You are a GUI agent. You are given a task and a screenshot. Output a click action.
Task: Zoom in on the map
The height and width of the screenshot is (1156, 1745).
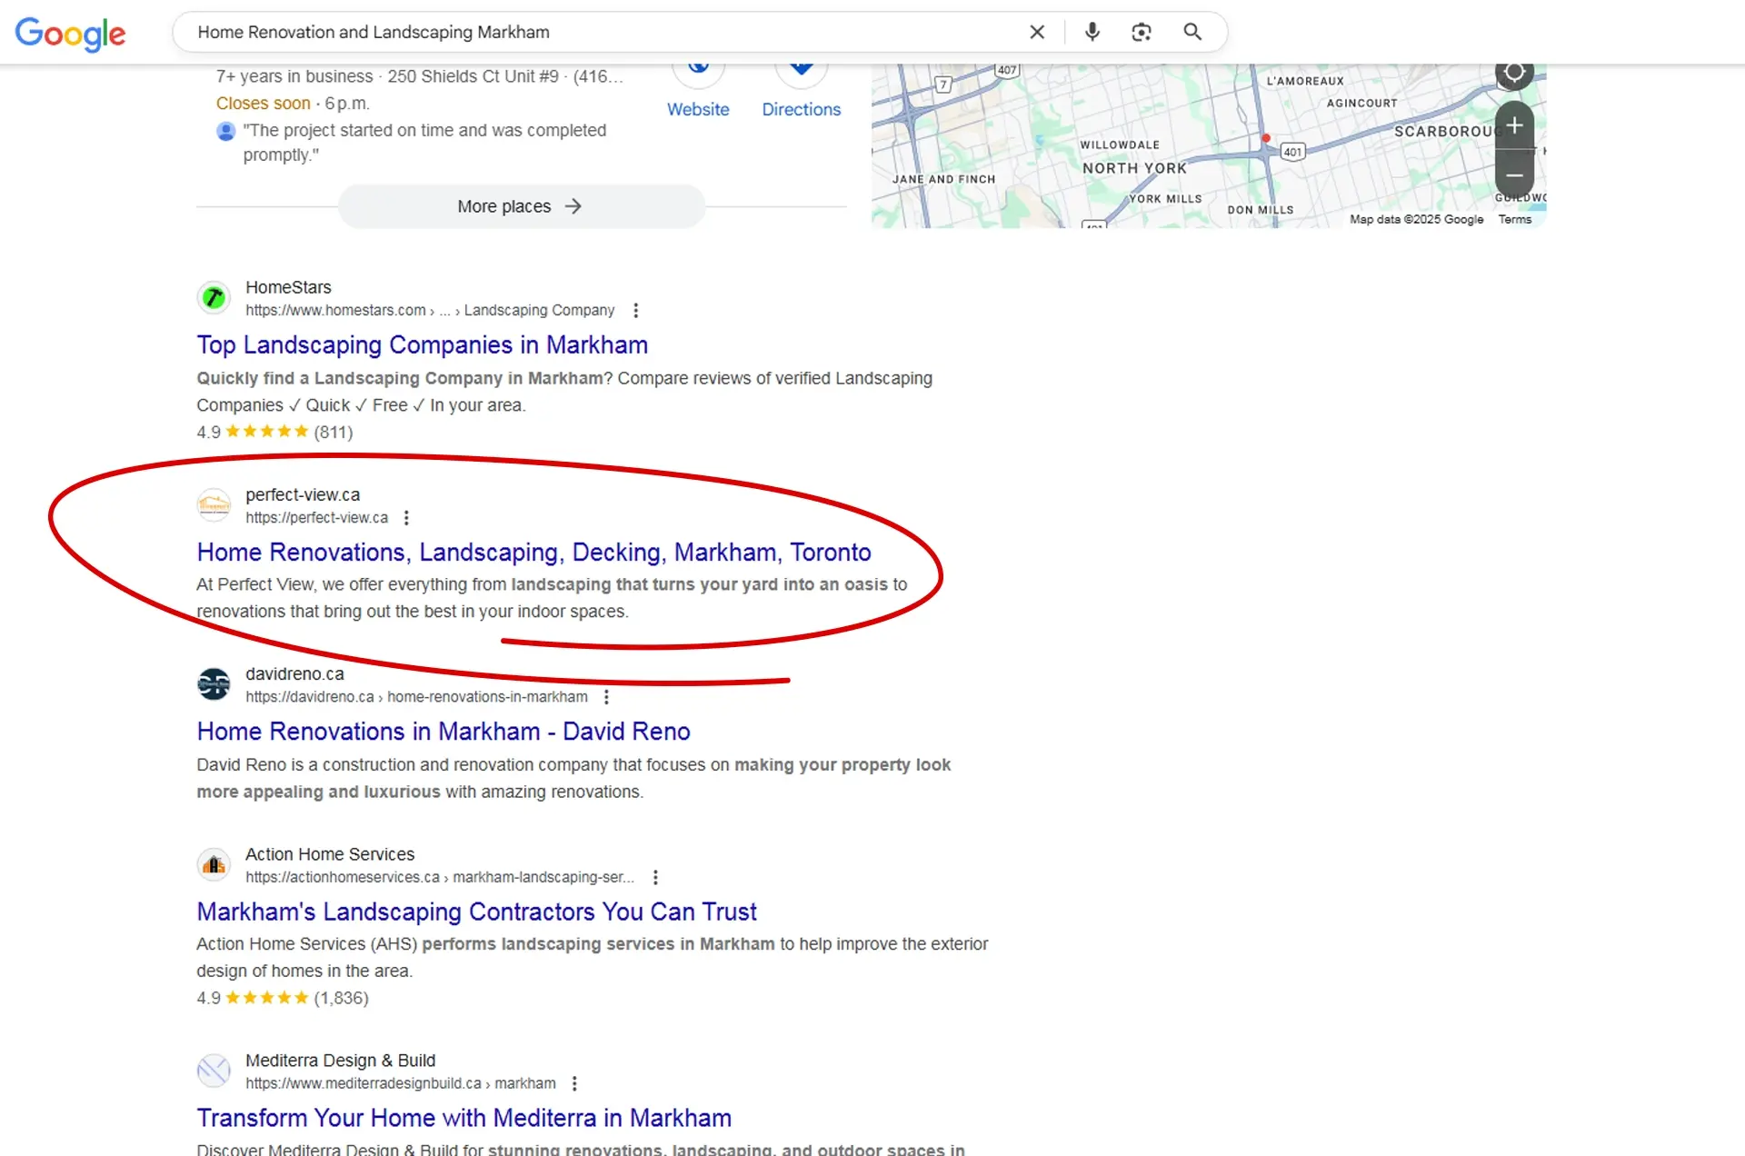coord(1514,125)
